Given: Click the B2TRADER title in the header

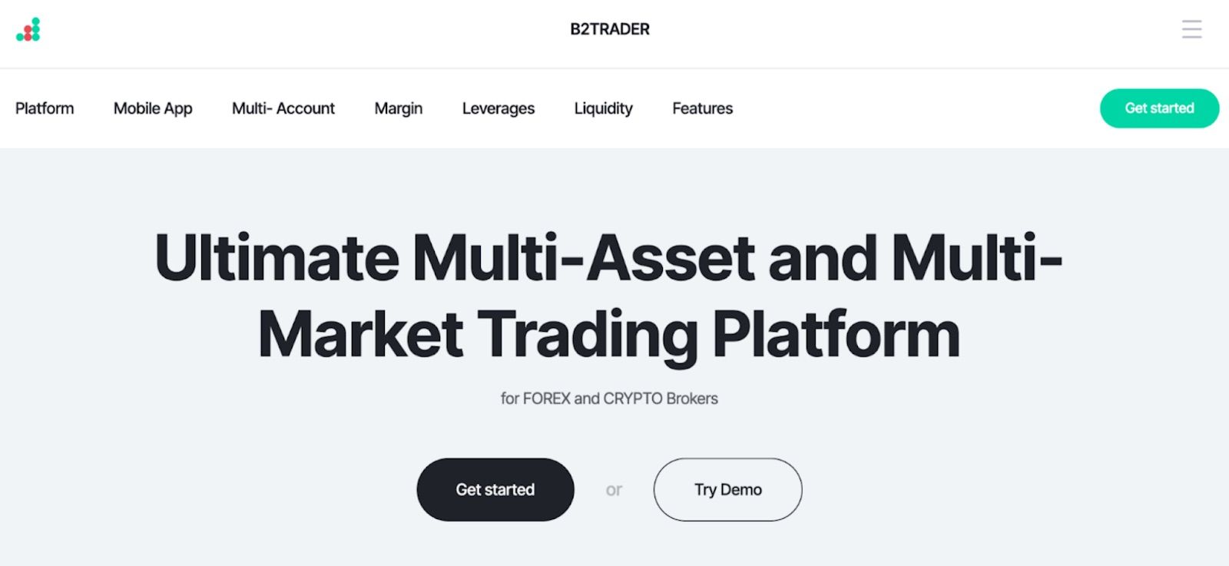Looking at the screenshot, I should pyautogui.click(x=610, y=29).
